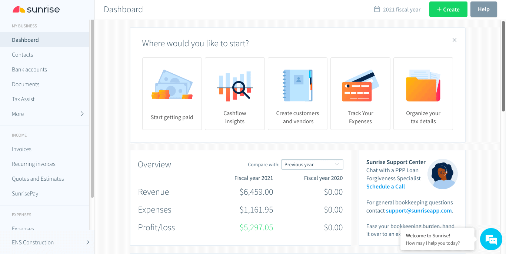This screenshot has height=254, width=506.
Task: Select the Cashflow insights card label
Action: pos(235,117)
